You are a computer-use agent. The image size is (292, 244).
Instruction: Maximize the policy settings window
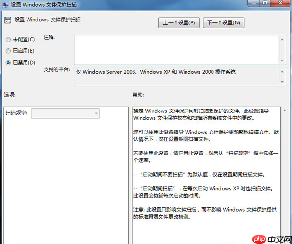point(265,3)
